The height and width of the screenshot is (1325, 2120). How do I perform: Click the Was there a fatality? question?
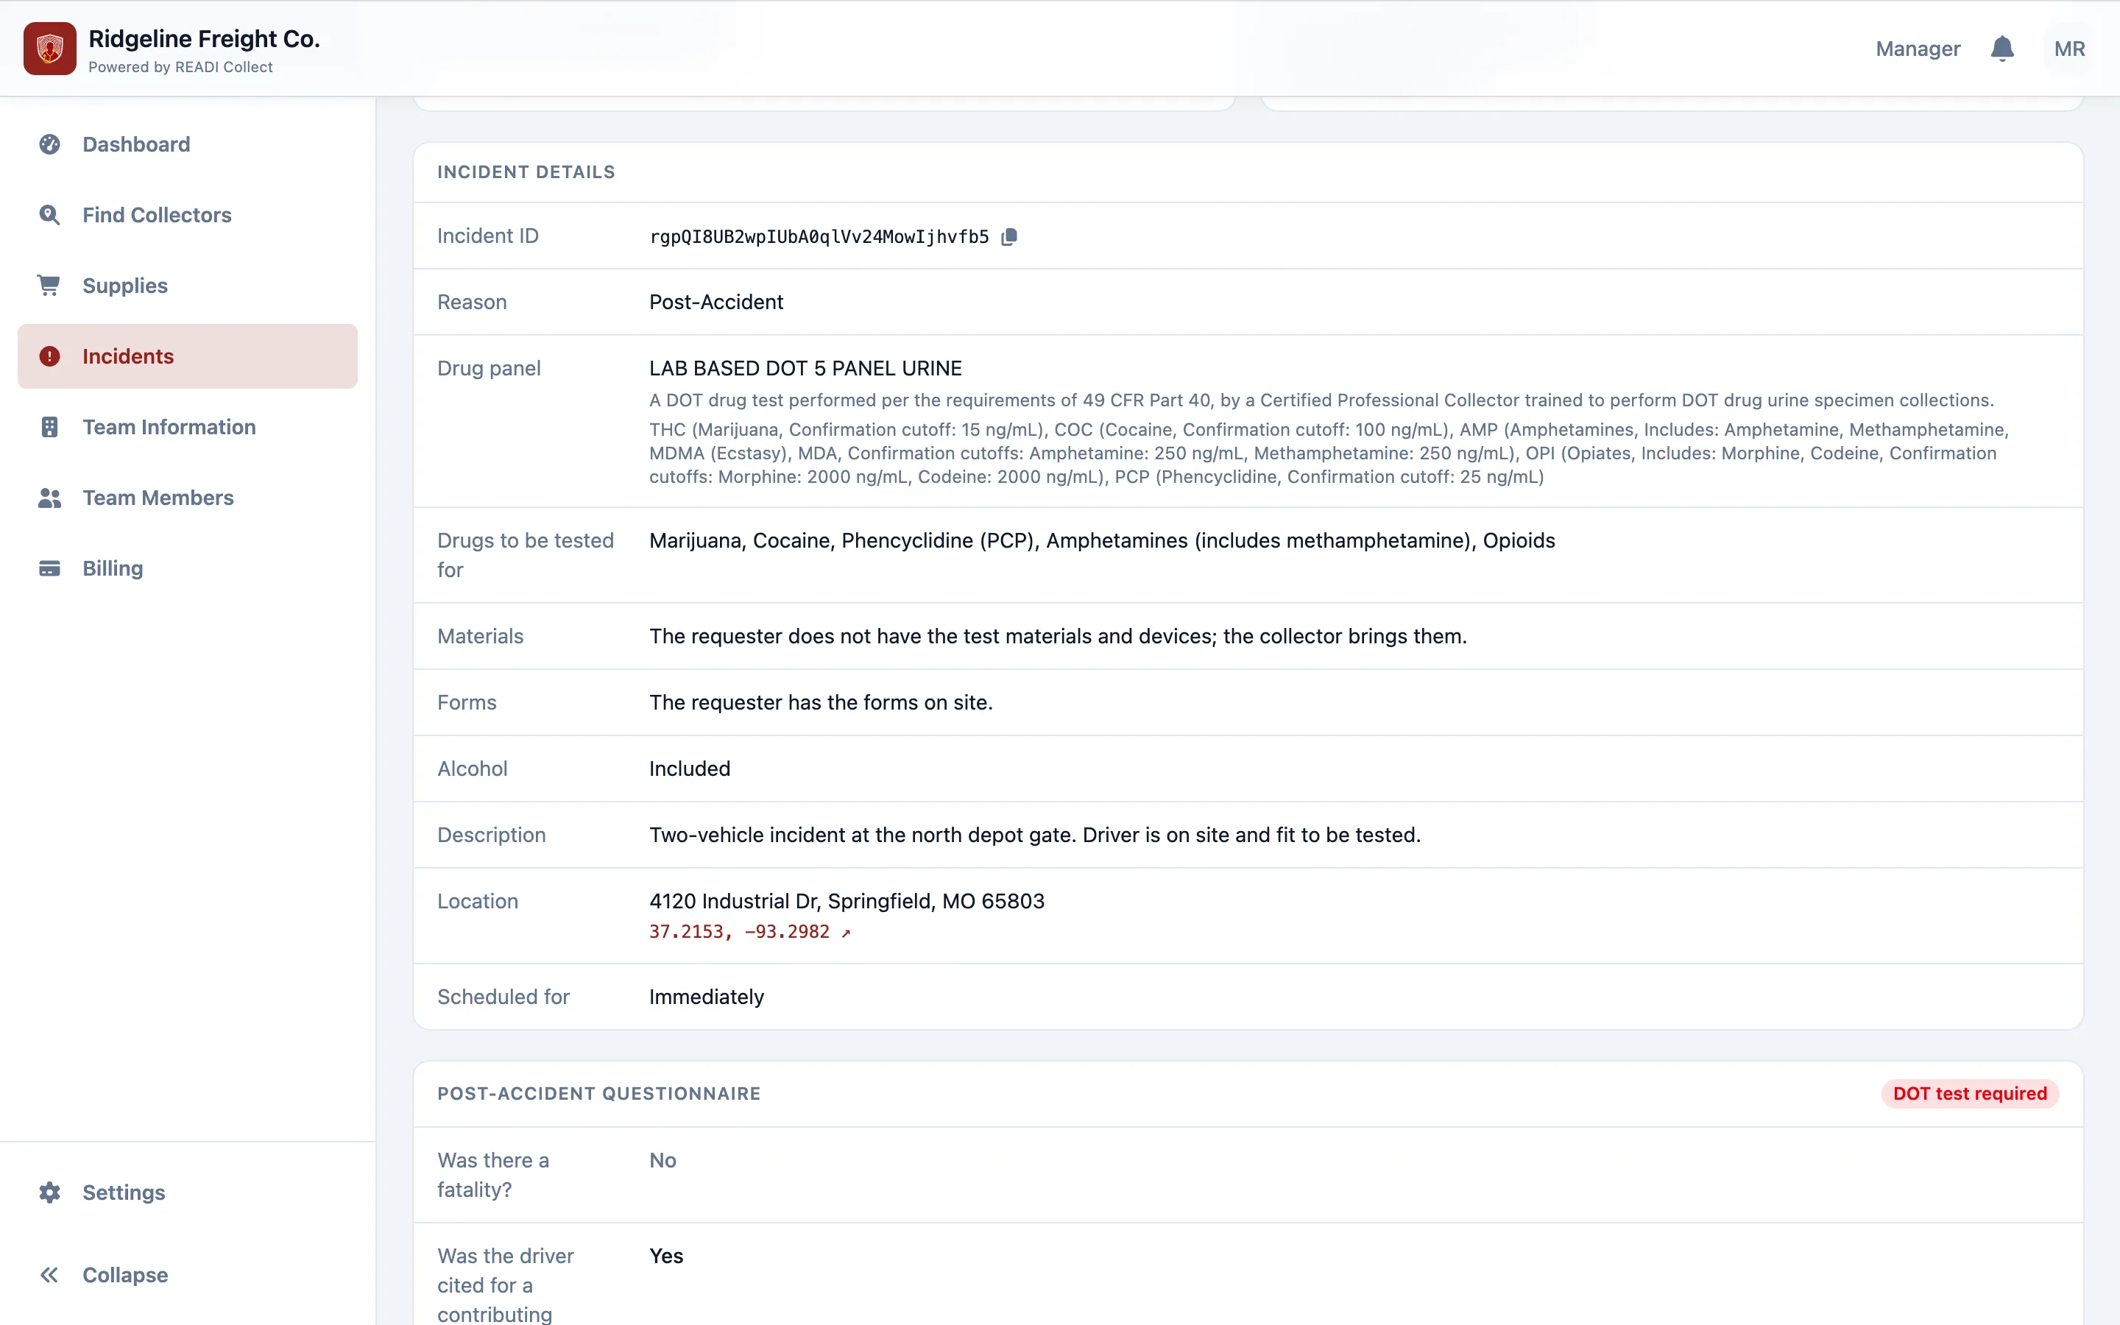coord(493,1175)
